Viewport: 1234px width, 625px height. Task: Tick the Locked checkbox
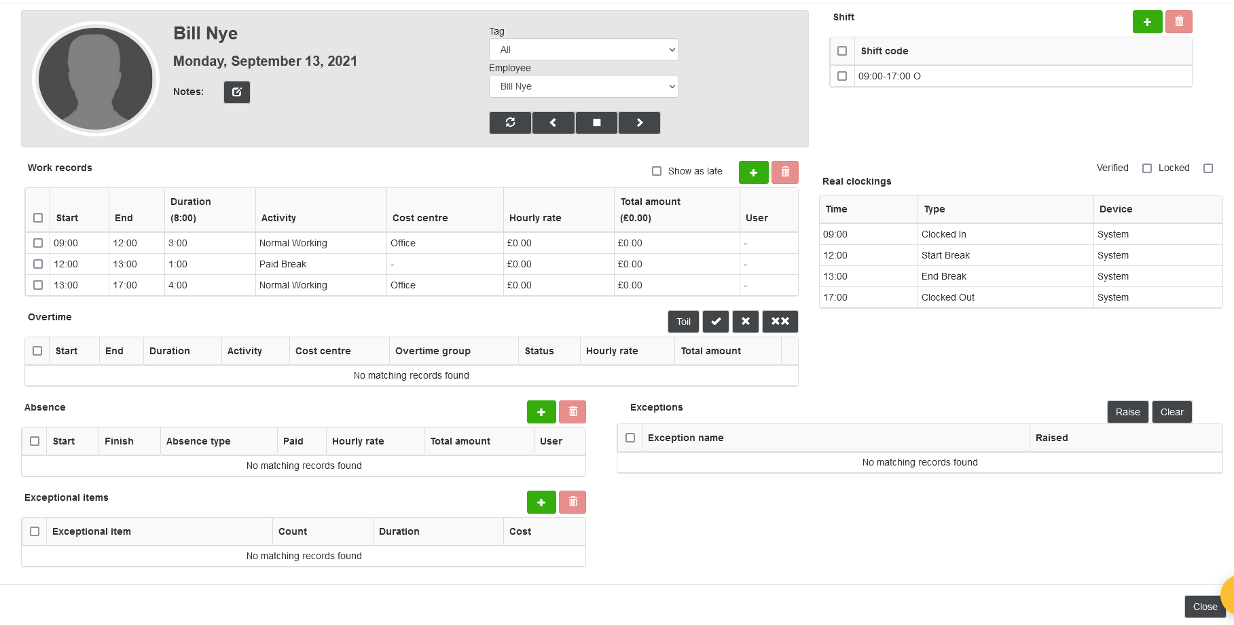pos(1208,168)
